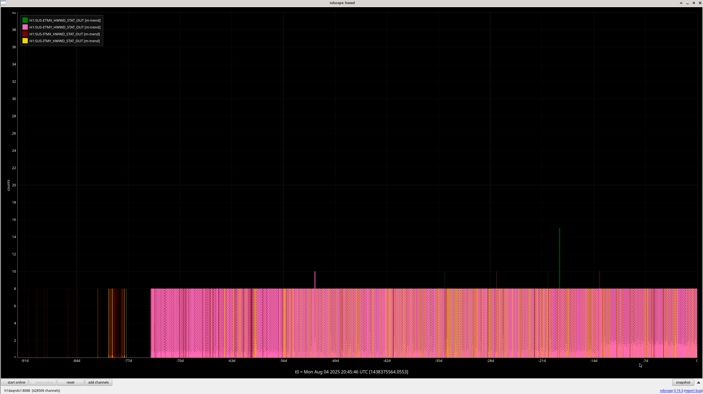Select H1:SUS-ITMY_HWWD_STAT_OUT legend label
The height and width of the screenshot is (394, 703).
(65, 41)
